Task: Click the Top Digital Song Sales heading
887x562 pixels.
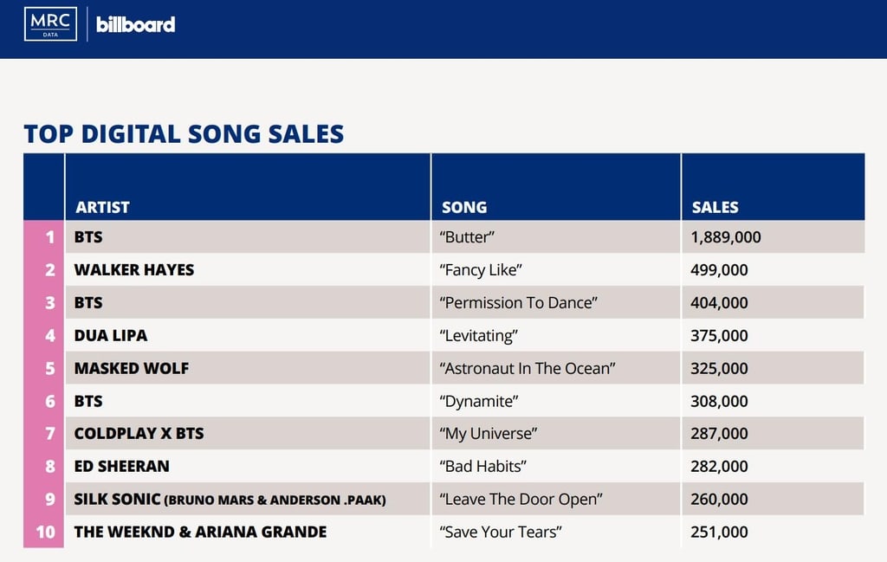Action: (184, 134)
